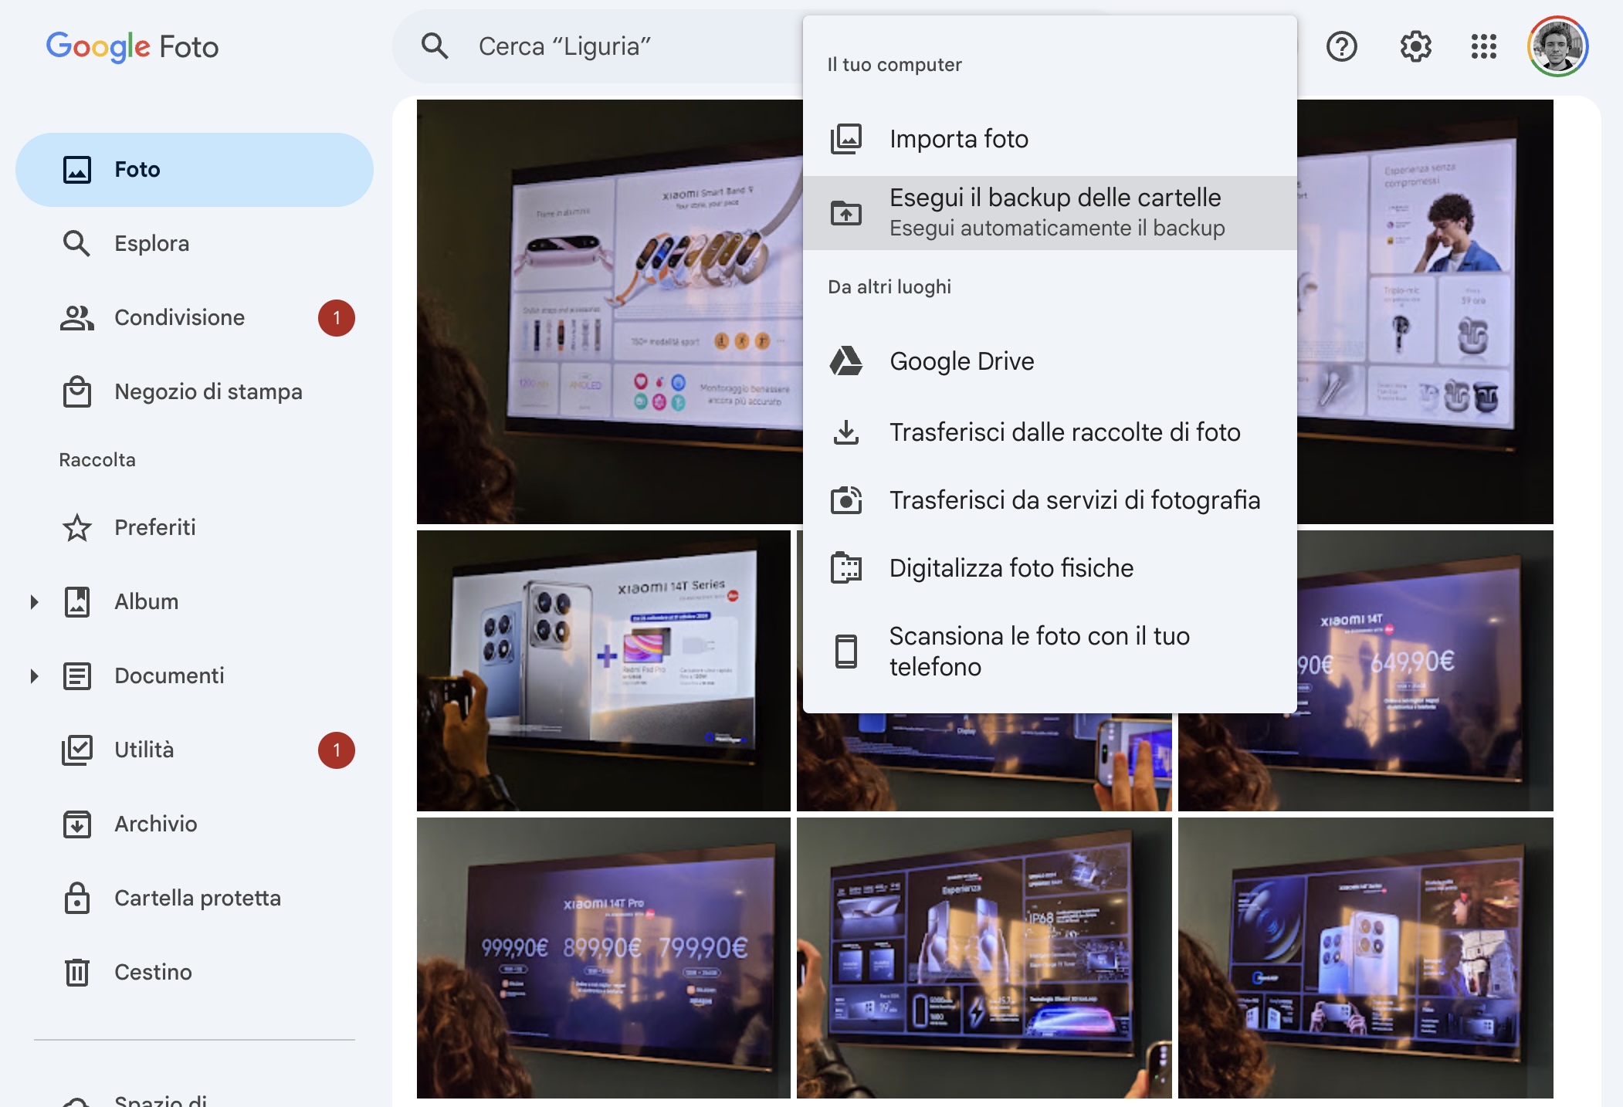Open Cestino section
1623x1107 pixels.
(195, 973)
